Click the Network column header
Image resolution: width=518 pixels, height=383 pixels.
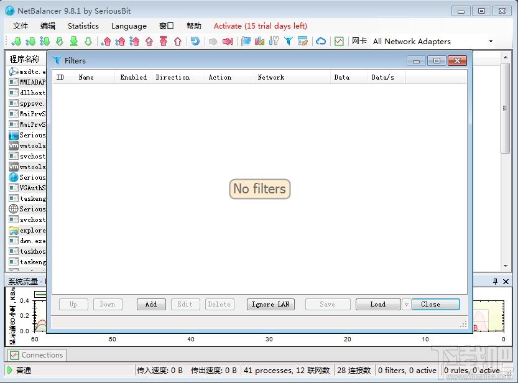pos(292,77)
